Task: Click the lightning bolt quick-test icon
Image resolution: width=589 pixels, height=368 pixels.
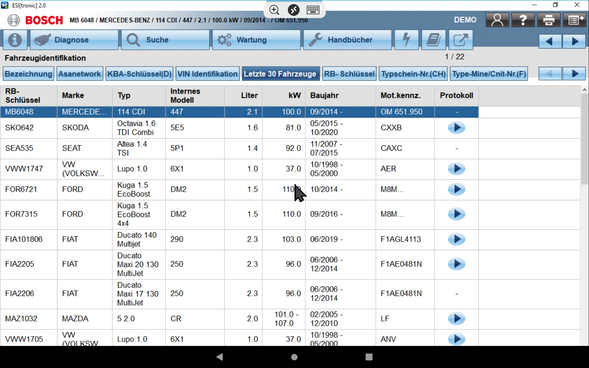Action: [x=406, y=40]
